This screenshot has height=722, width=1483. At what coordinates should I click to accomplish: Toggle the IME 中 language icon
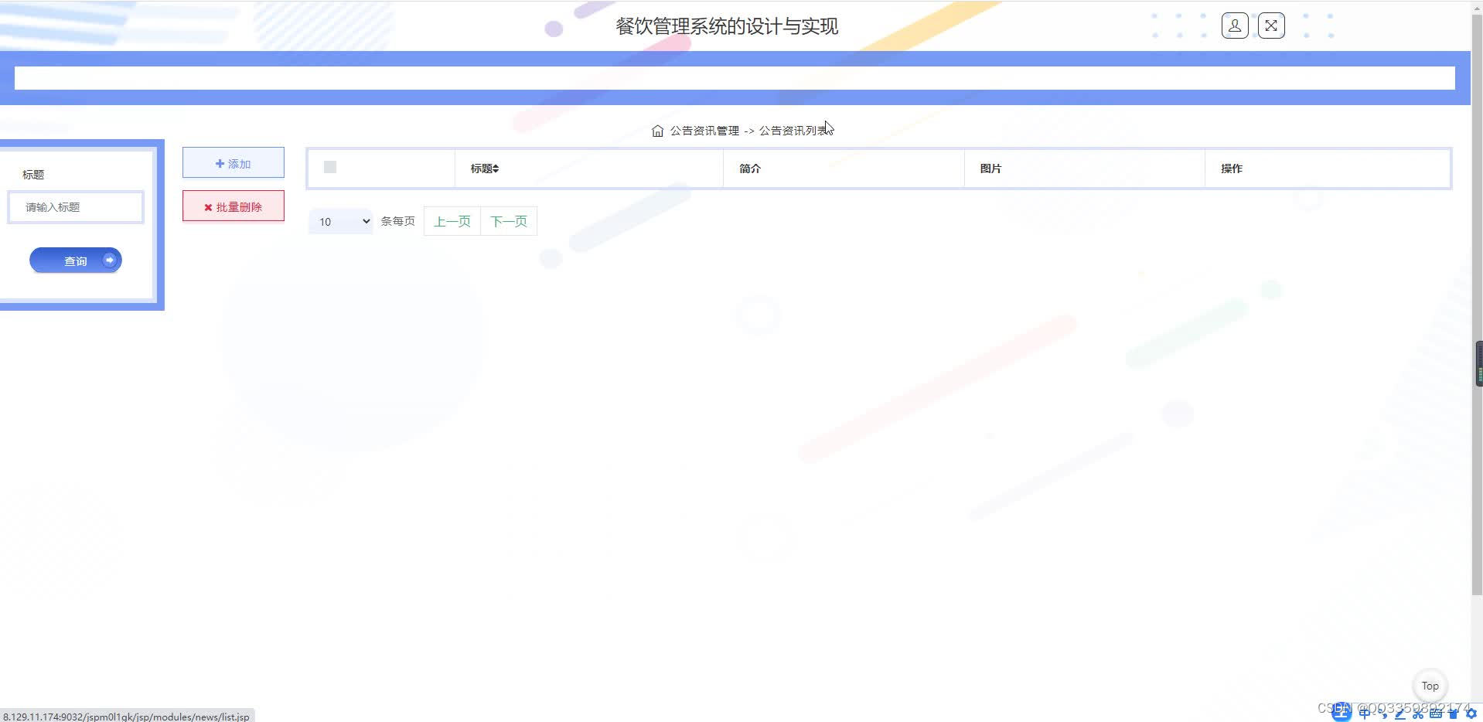coord(1365,713)
